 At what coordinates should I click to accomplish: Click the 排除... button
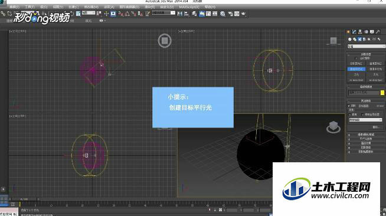point(375,127)
